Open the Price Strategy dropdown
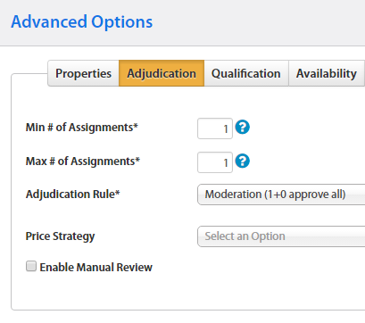The height and width of the screenshot is (323, 365). coord(281,236)
